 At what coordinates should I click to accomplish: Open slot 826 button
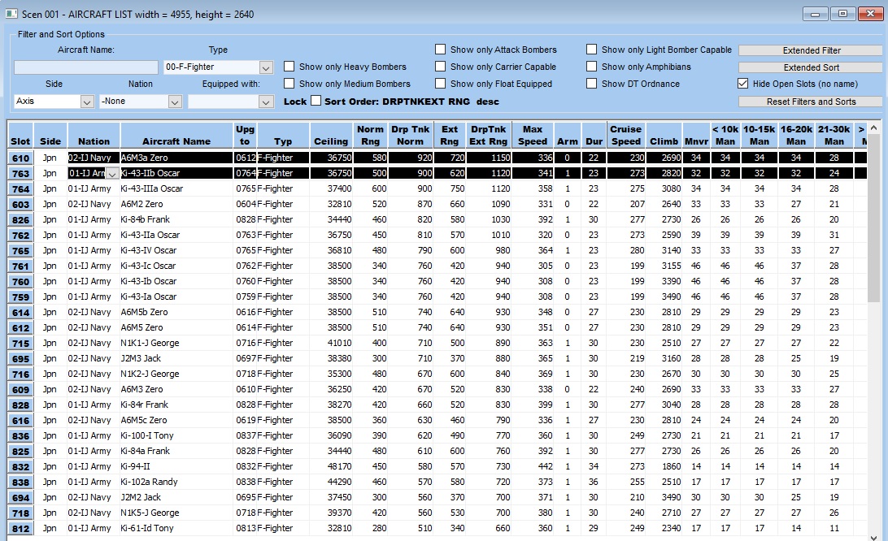pyautogui.click(x=20, y=220)
